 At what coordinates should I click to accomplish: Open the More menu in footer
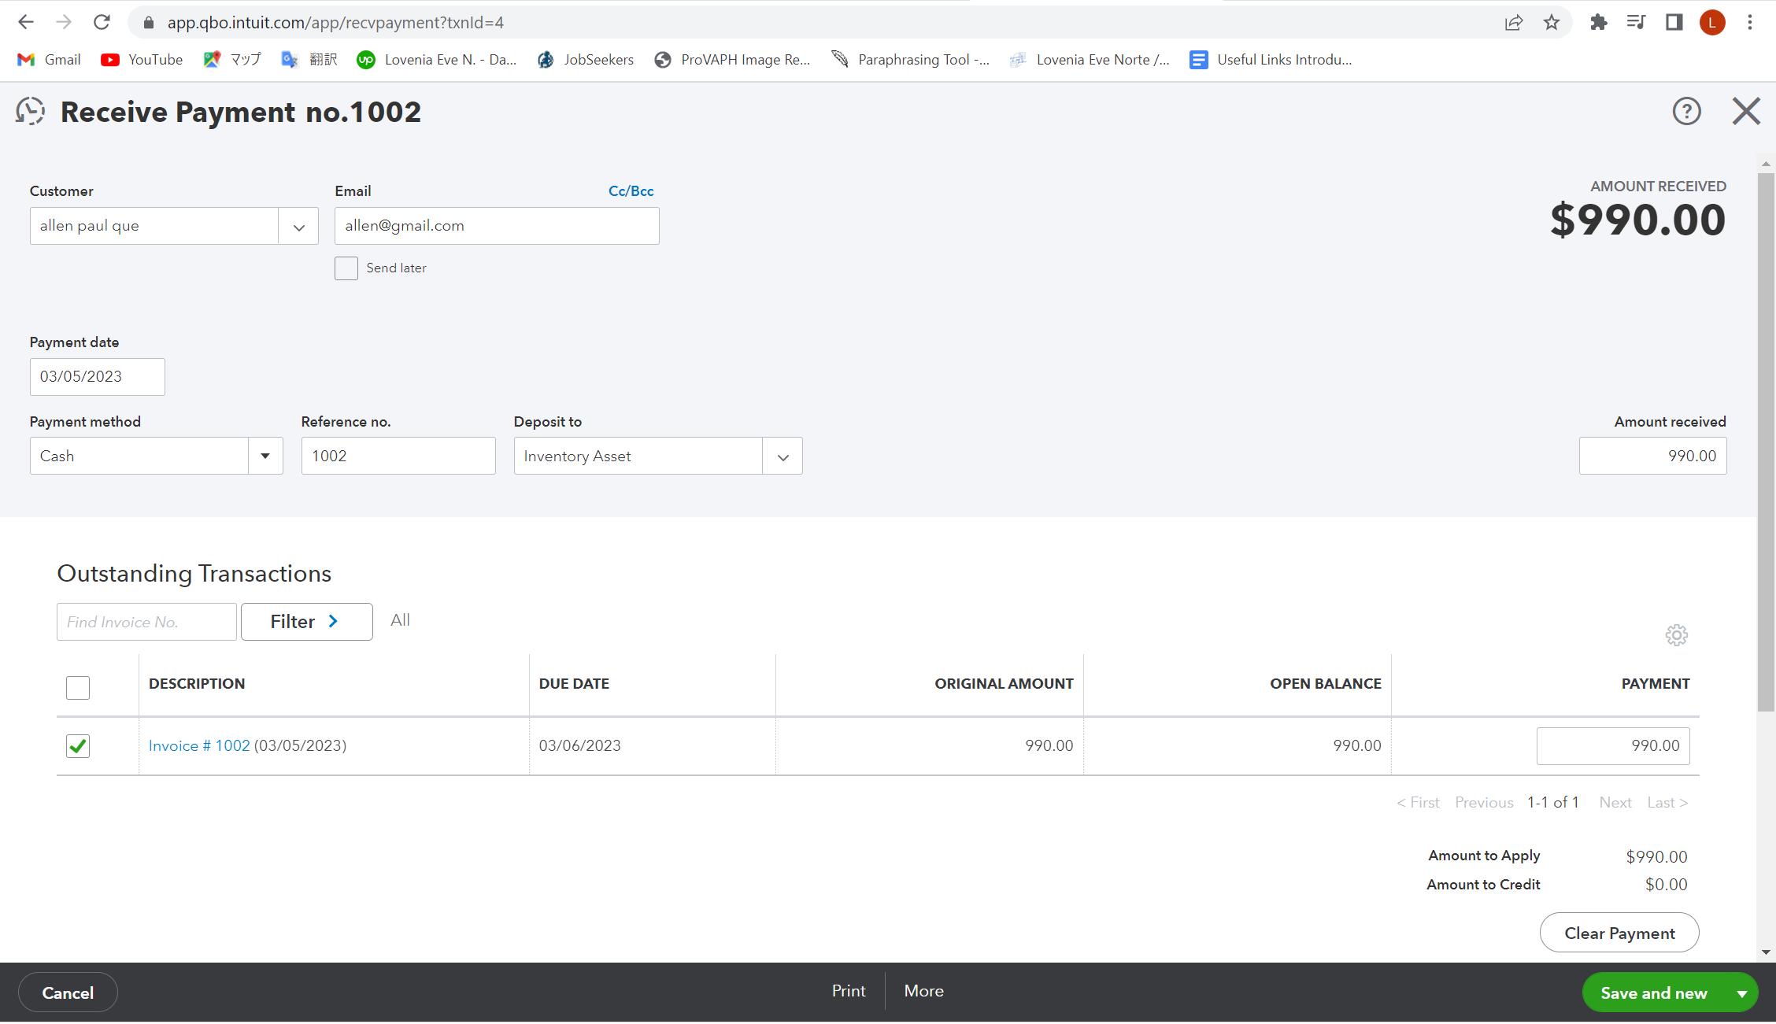[923, 991]
